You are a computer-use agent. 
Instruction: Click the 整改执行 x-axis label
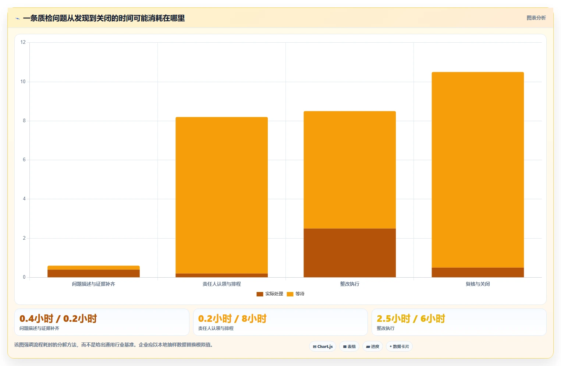349,284
